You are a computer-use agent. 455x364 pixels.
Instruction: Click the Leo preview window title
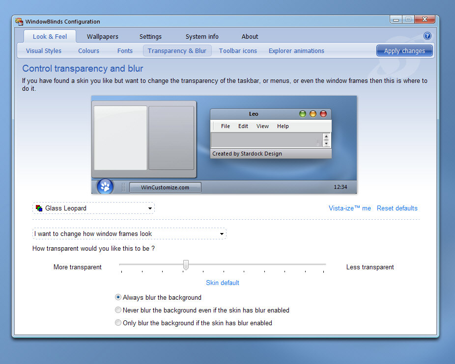tap(254, 114)
